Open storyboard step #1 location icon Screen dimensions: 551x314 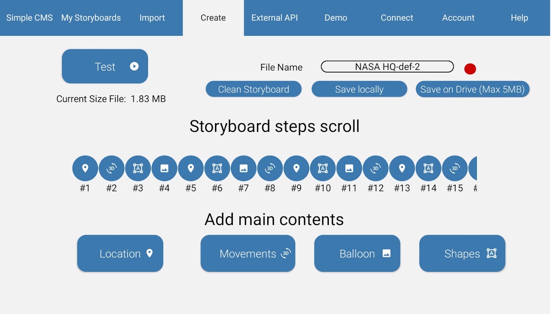pos(85,168)
